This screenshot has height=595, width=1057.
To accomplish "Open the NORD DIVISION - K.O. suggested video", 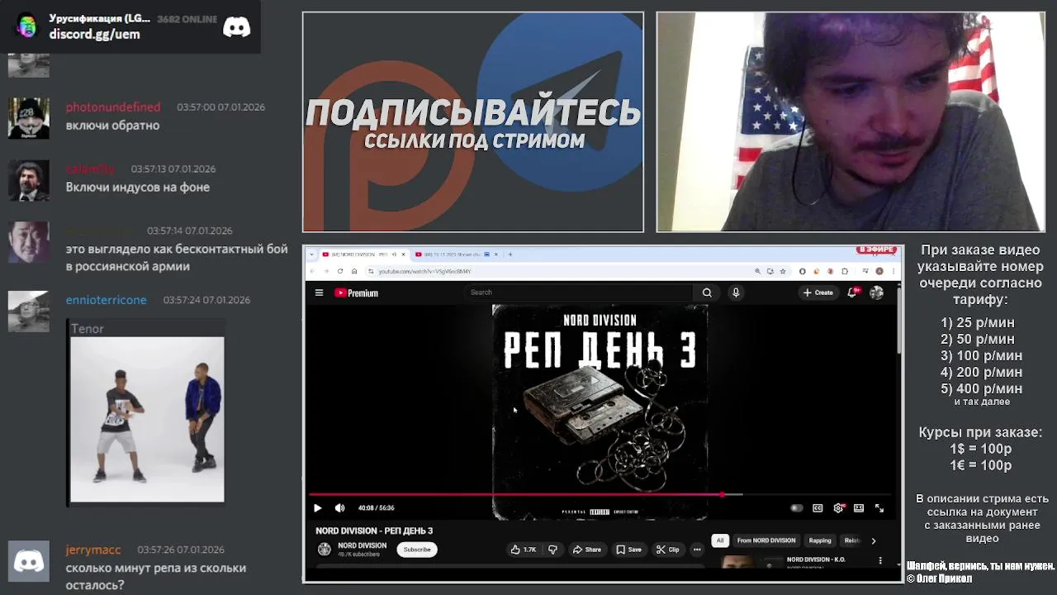I will pos(816,559).
